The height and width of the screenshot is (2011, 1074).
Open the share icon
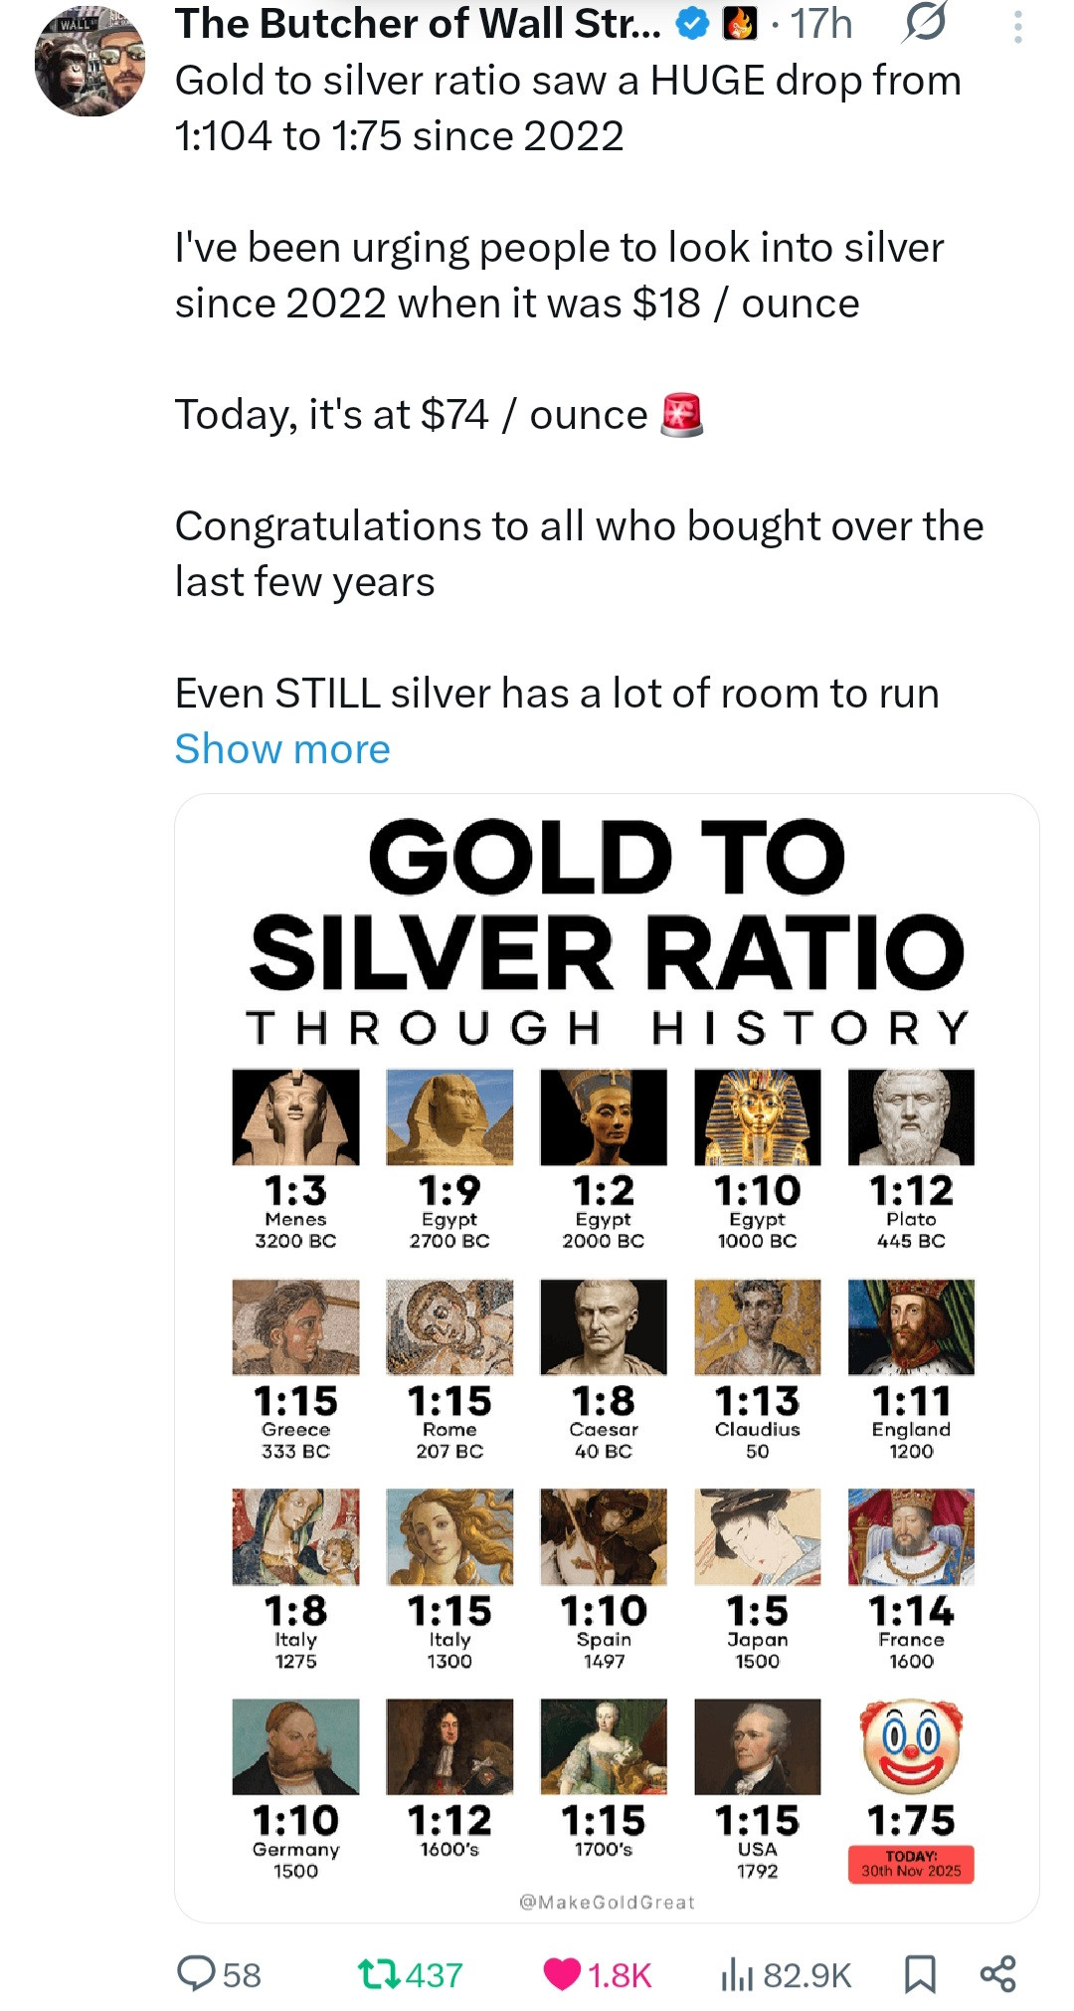[x=997, y=1973]
